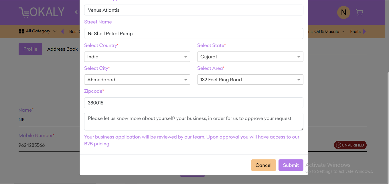This screenshot has height=184, width=389.
Task: Open the Select State dropdown showing Gujarat
Action: (x=250, y=57)
